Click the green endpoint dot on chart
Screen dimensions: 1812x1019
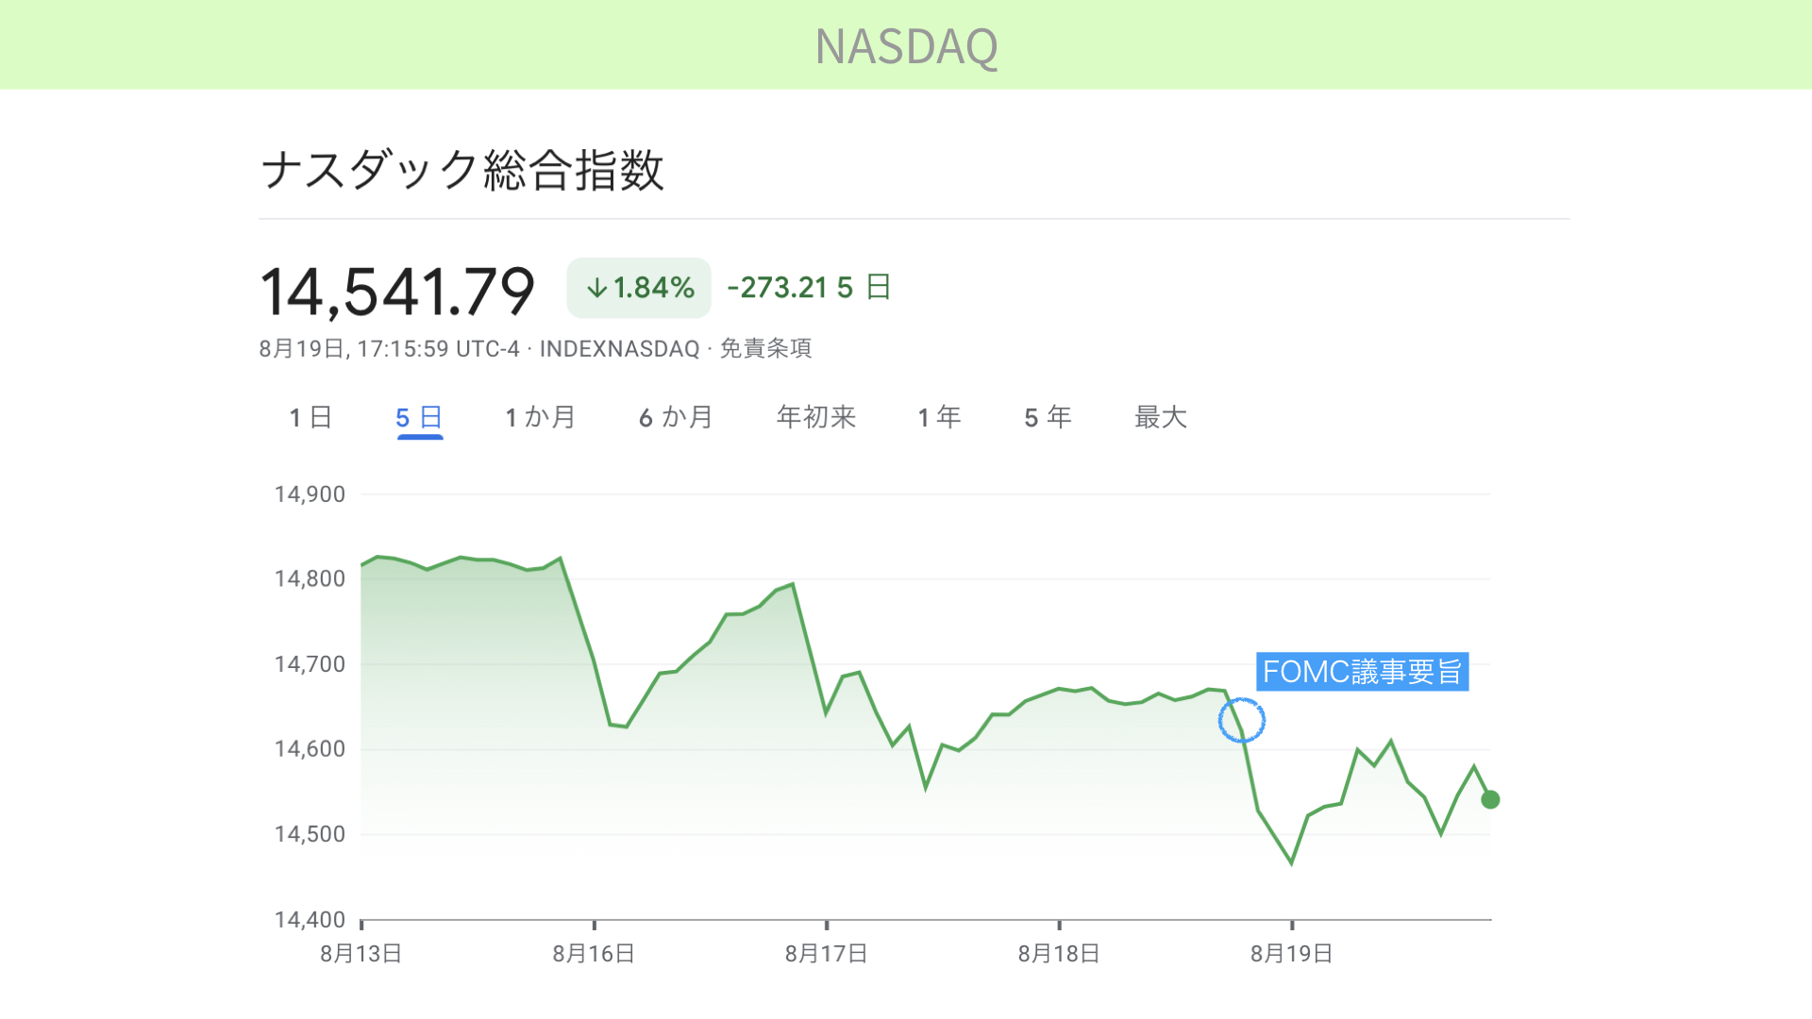click(x=1490, y=799)
